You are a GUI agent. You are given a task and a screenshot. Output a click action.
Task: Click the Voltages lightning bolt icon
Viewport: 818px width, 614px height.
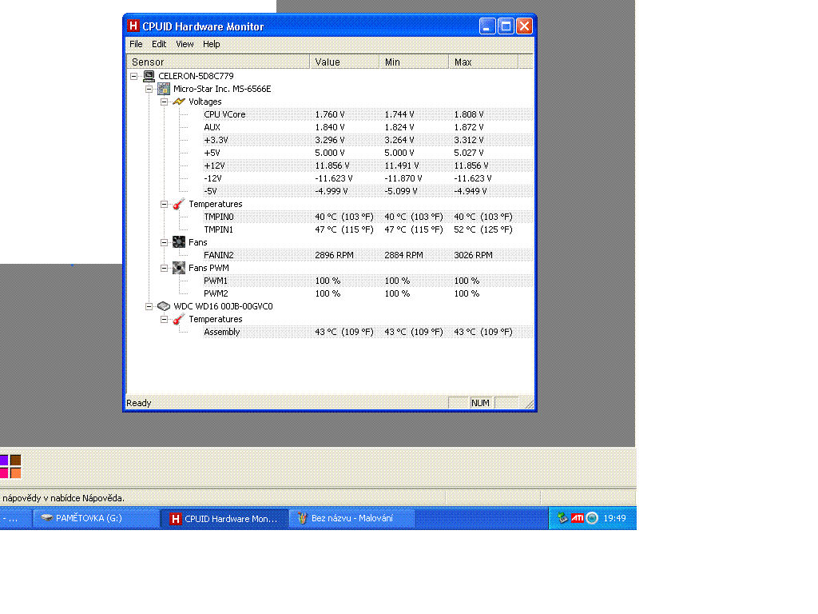click(x=179, y=102)
